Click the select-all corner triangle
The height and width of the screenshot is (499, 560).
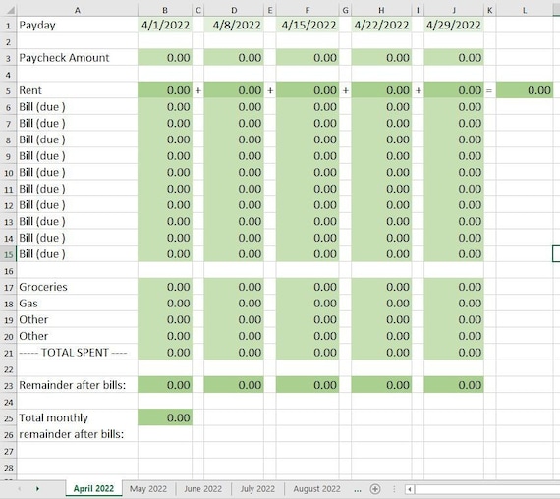coord(8,10)
